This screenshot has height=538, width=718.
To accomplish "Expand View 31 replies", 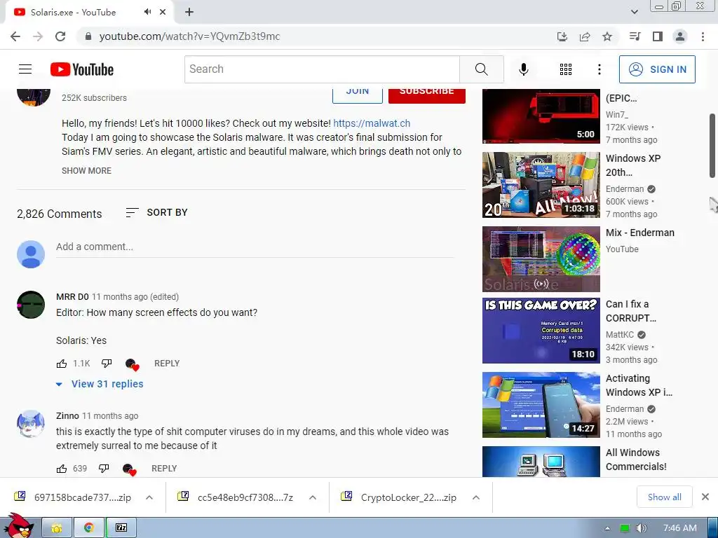I will pos(100,385).
